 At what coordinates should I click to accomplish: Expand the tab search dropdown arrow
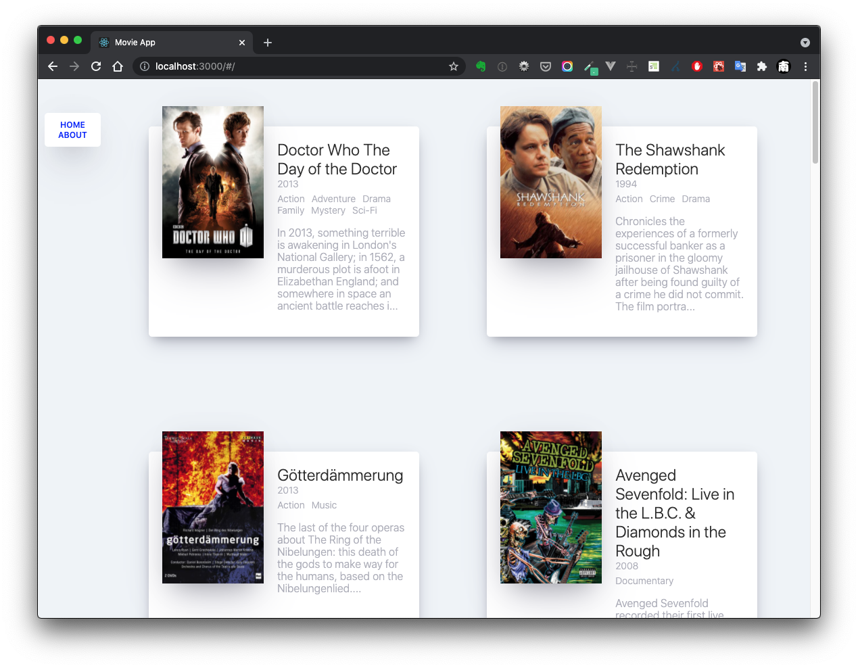805,43
